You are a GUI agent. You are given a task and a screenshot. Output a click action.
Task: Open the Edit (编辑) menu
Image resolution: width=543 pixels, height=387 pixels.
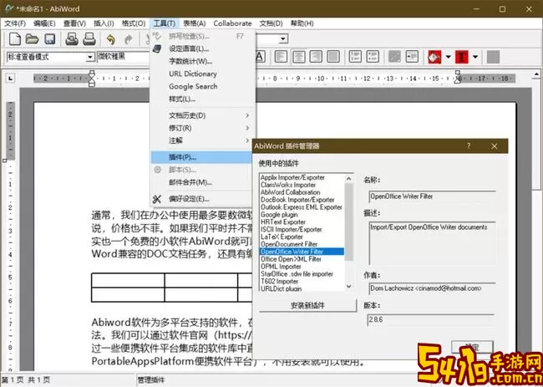[x=44, y=23]
